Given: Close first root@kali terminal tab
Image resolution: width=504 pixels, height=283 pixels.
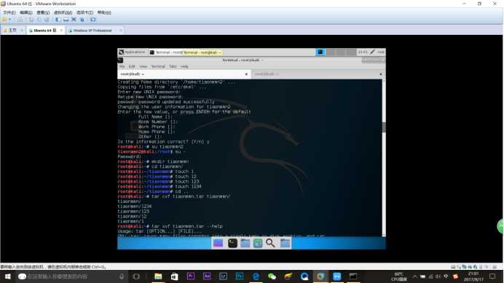Looking at the screenshot, I should [x=246, y=74].
